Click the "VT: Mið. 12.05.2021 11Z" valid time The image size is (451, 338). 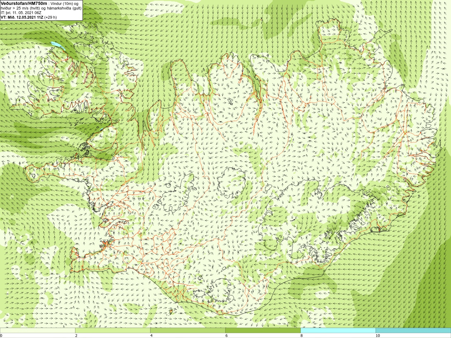coord(22,17)
